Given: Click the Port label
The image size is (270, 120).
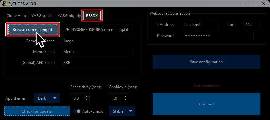Looking at the screenshot, I should tap(231, 25).
